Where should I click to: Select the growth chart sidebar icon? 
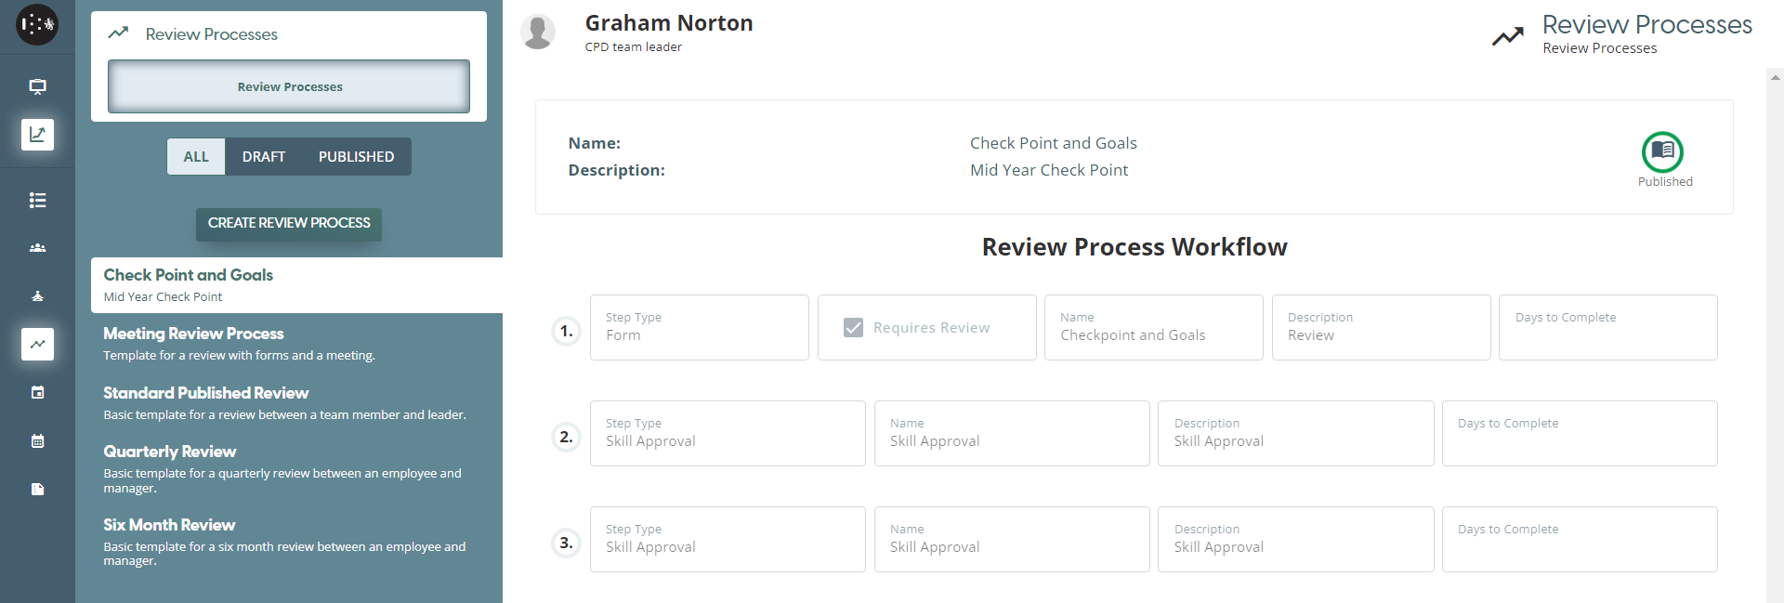pyautogui.click(x=37, y=135)
